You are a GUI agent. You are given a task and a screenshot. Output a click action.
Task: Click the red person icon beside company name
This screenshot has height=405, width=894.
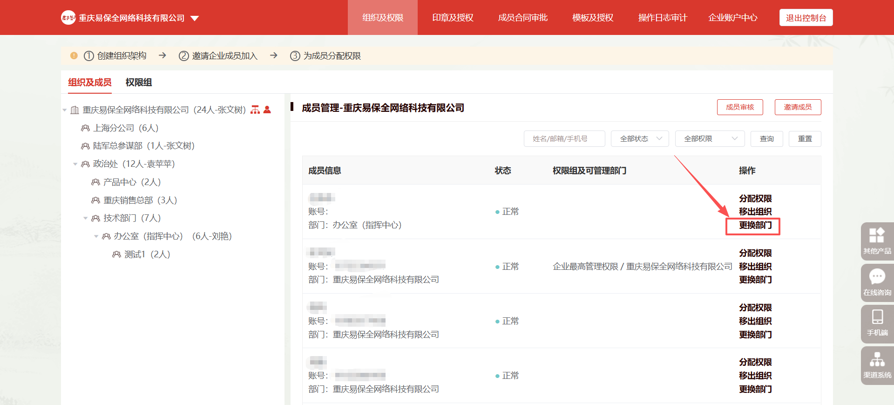pyautogui.click(x=267, y=110)
